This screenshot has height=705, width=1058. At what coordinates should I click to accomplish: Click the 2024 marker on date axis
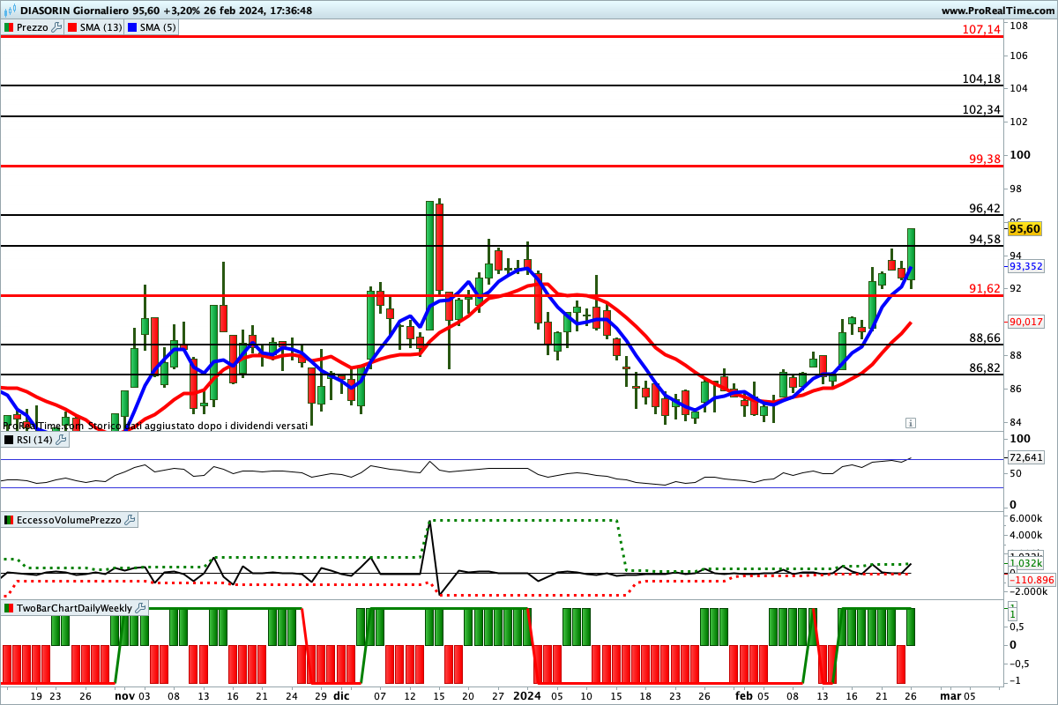point(527,694)
